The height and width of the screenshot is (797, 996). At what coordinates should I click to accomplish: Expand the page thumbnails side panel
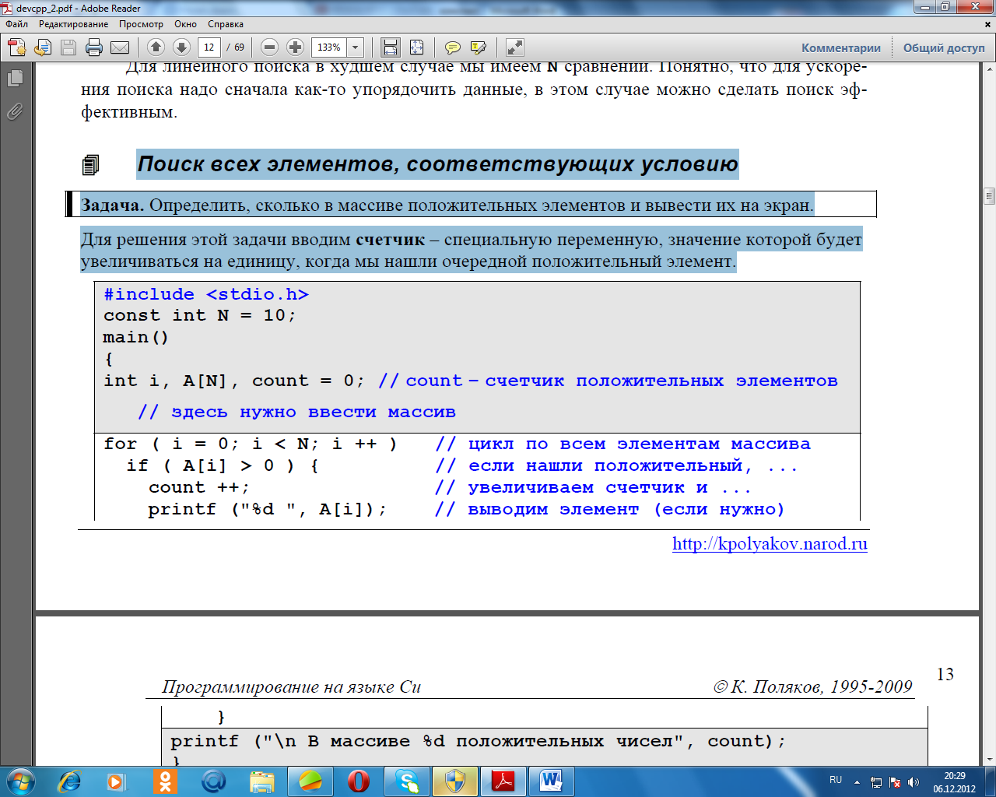pyautogui.click(x=15, y=79)
